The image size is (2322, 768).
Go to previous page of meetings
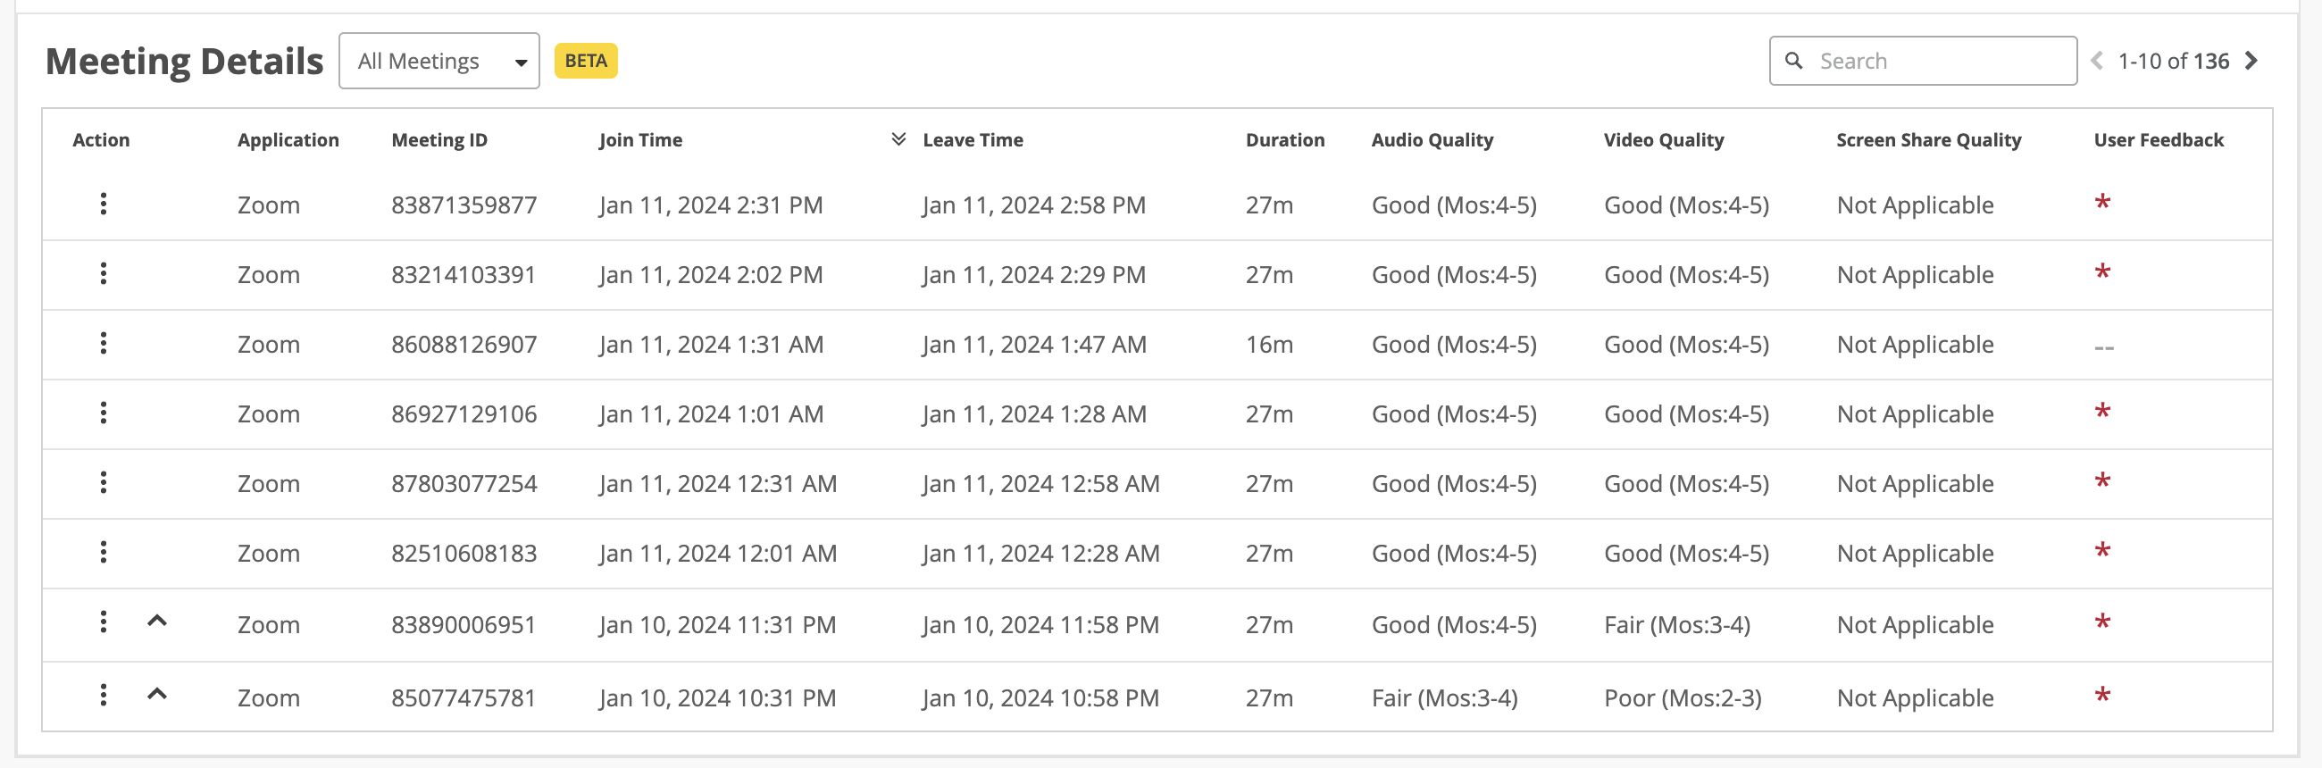[x=2097, y=62]
